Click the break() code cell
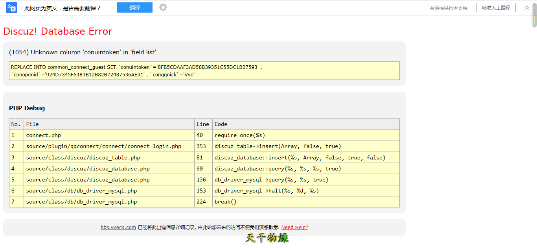This screenshot has width=537, height=248. pyautogui.click(x=226, y=202)
